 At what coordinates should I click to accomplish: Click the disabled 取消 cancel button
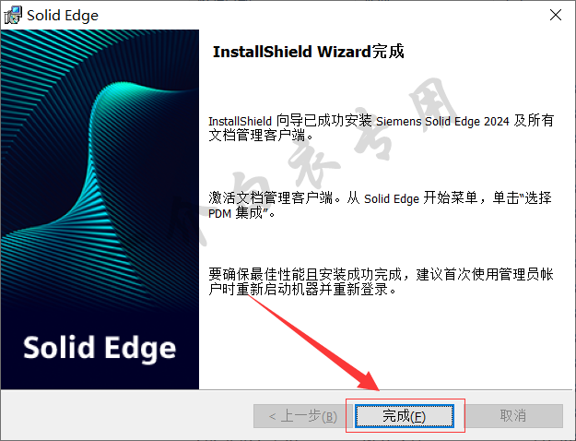click(x=513, y=416)
